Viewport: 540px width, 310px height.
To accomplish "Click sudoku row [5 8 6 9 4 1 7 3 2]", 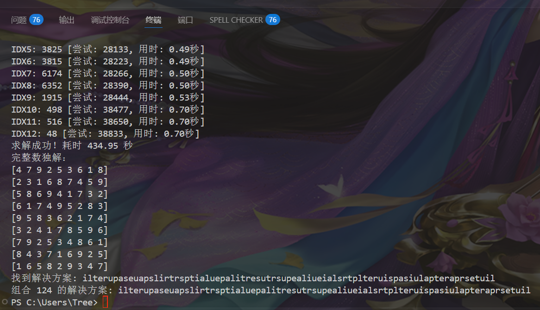I will pos(60,194).
